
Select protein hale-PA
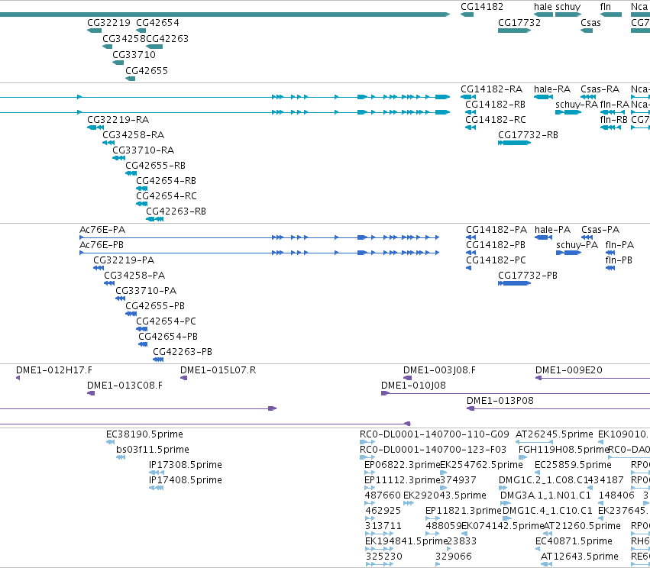pos(552,230)
